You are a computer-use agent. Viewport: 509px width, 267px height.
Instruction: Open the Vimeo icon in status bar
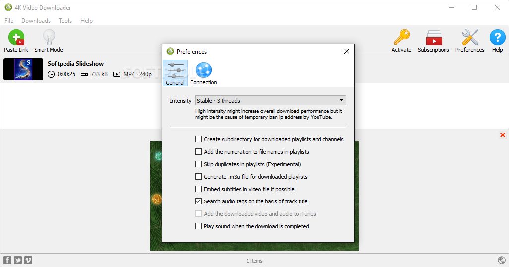pyautogui.click(x=28, y=260)
